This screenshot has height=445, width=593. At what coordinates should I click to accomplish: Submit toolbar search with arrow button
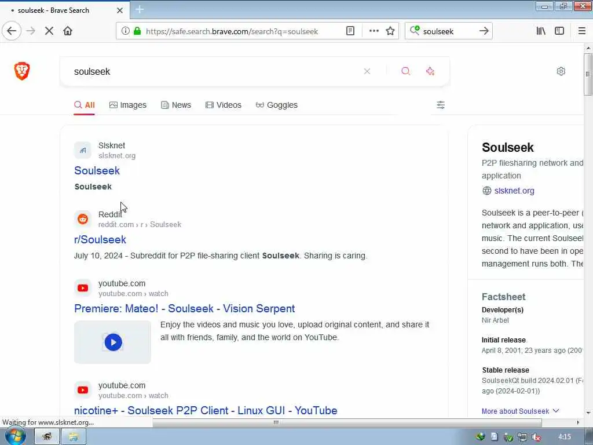[484, 31]
